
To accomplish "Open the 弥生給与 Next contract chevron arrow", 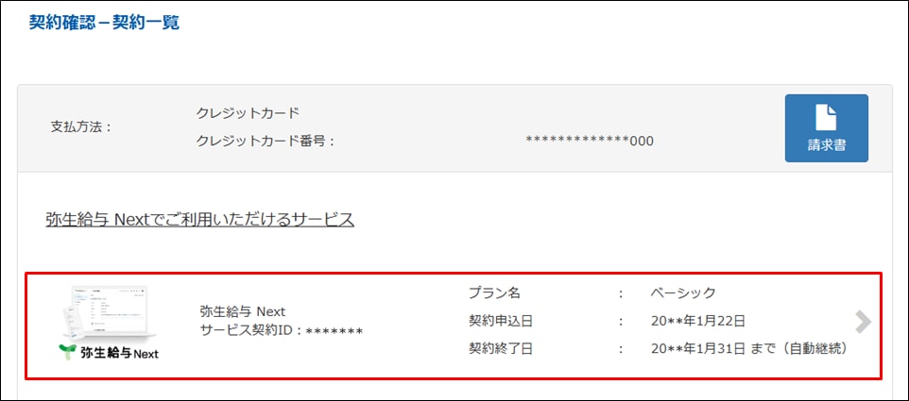I will click(864, 323).
